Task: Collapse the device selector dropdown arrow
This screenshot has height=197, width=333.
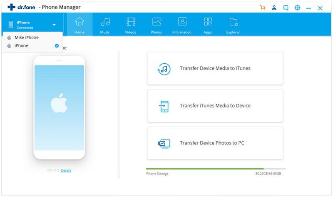Action: 54,25
